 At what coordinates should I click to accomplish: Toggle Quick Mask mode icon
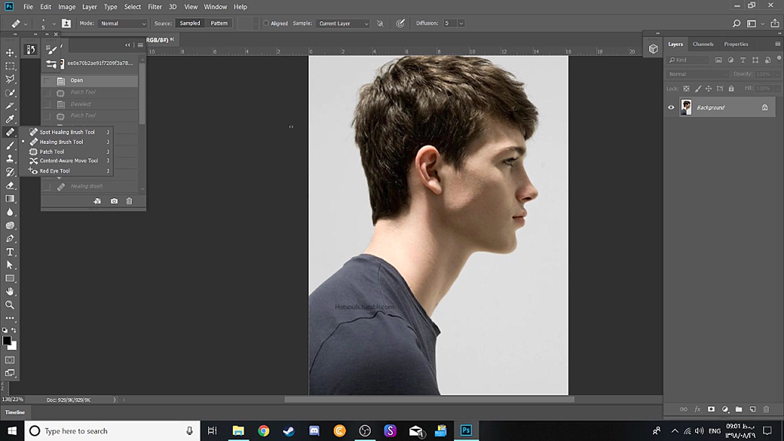pos(10,360)
